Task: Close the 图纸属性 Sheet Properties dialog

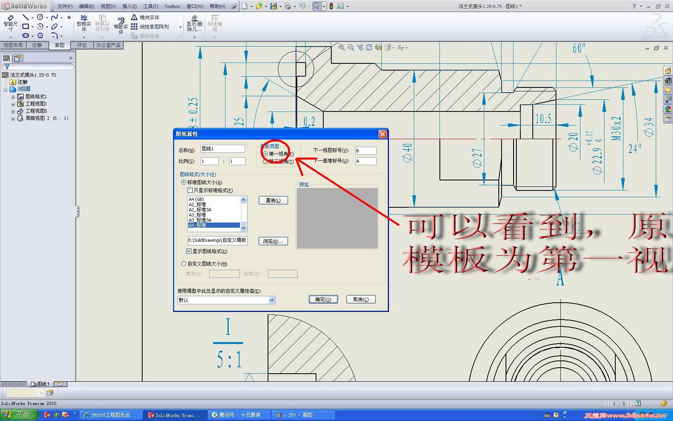Action: pos(383,134)
